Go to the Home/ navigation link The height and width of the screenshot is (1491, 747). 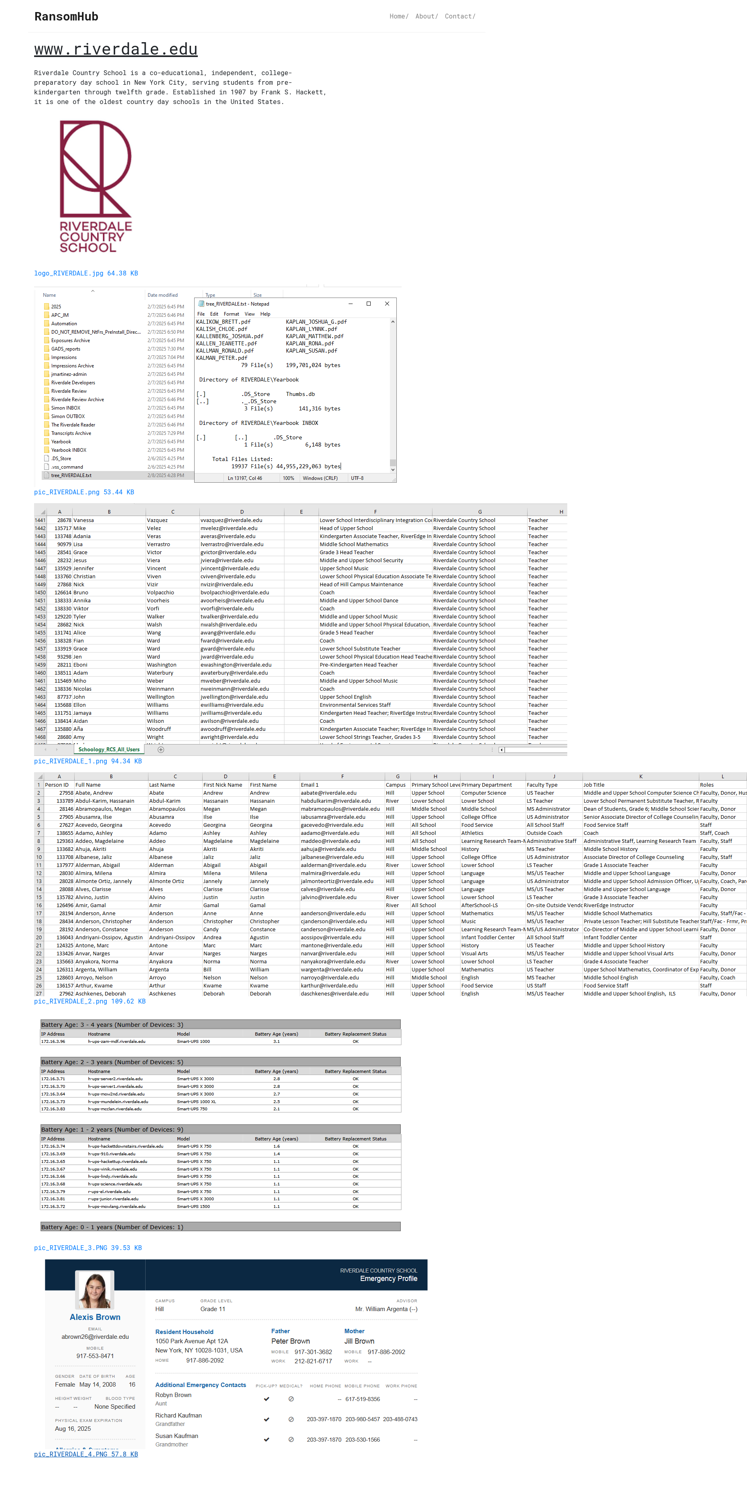399,16
